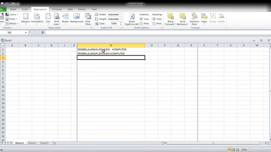Open the Home tab
The image size is (271, 152).
(13, 9)
